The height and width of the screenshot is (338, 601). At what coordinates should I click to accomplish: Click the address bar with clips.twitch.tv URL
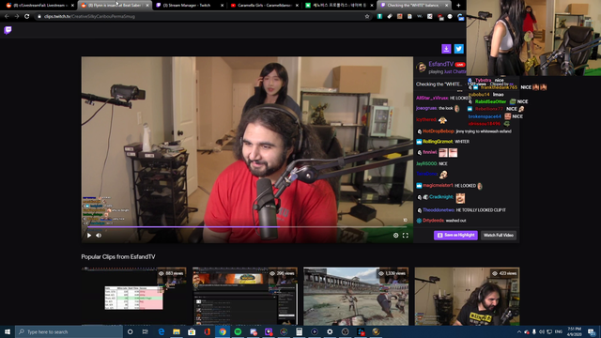coord(203,17)
